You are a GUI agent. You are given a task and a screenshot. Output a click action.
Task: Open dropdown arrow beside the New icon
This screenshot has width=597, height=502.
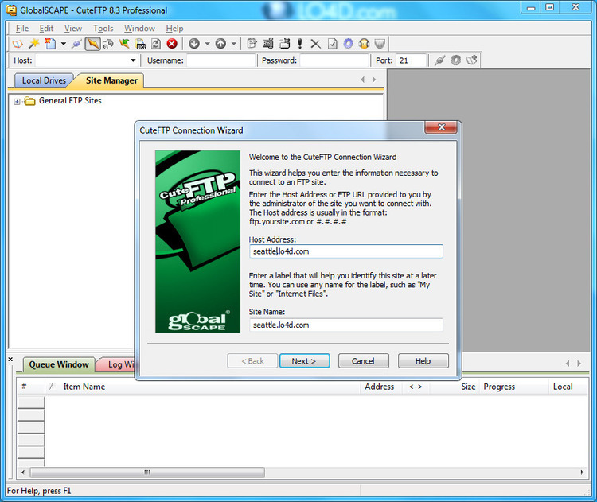[63, 44]
